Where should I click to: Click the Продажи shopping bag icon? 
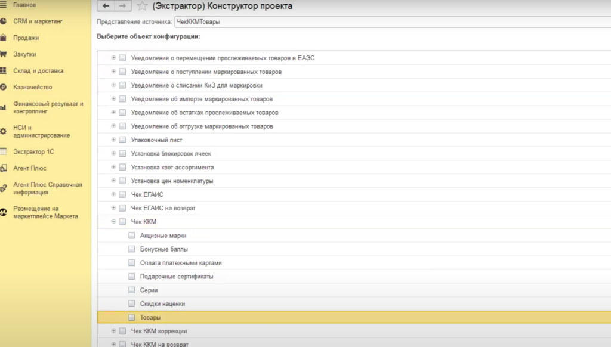tap(4, 38)
